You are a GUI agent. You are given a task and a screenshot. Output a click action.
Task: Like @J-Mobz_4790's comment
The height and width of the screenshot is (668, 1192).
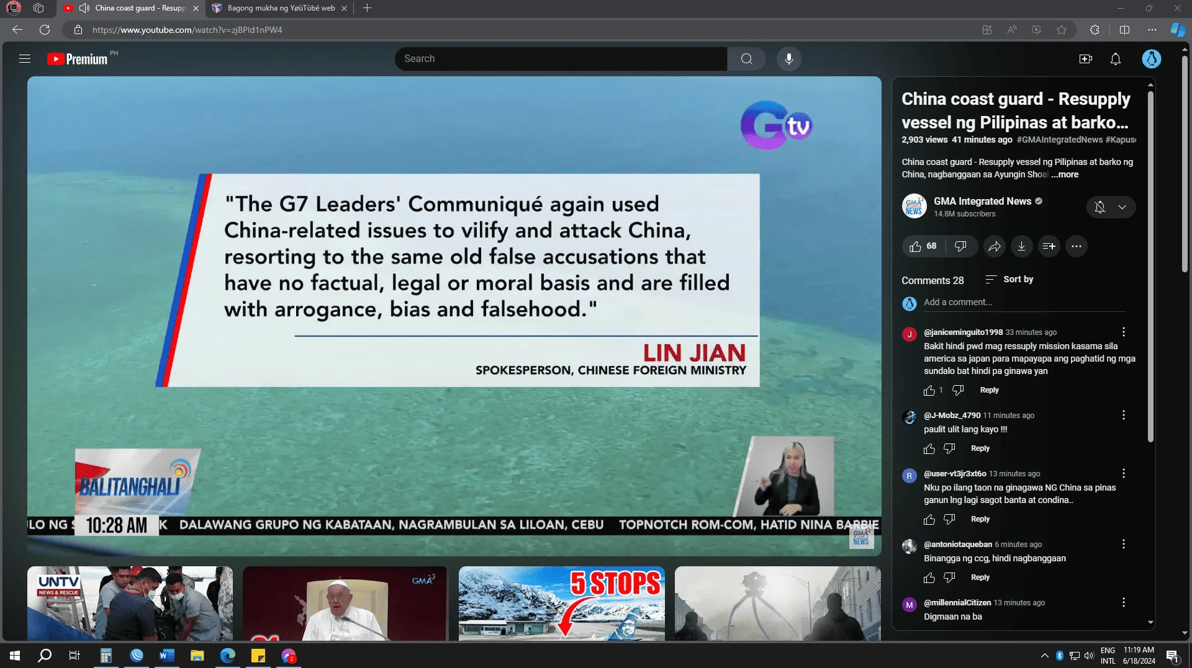(929, 448)
